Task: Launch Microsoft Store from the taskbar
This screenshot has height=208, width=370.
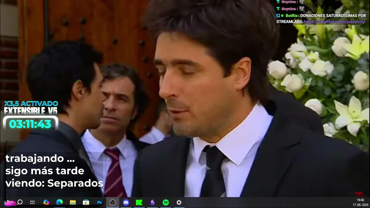Action: 86,203
